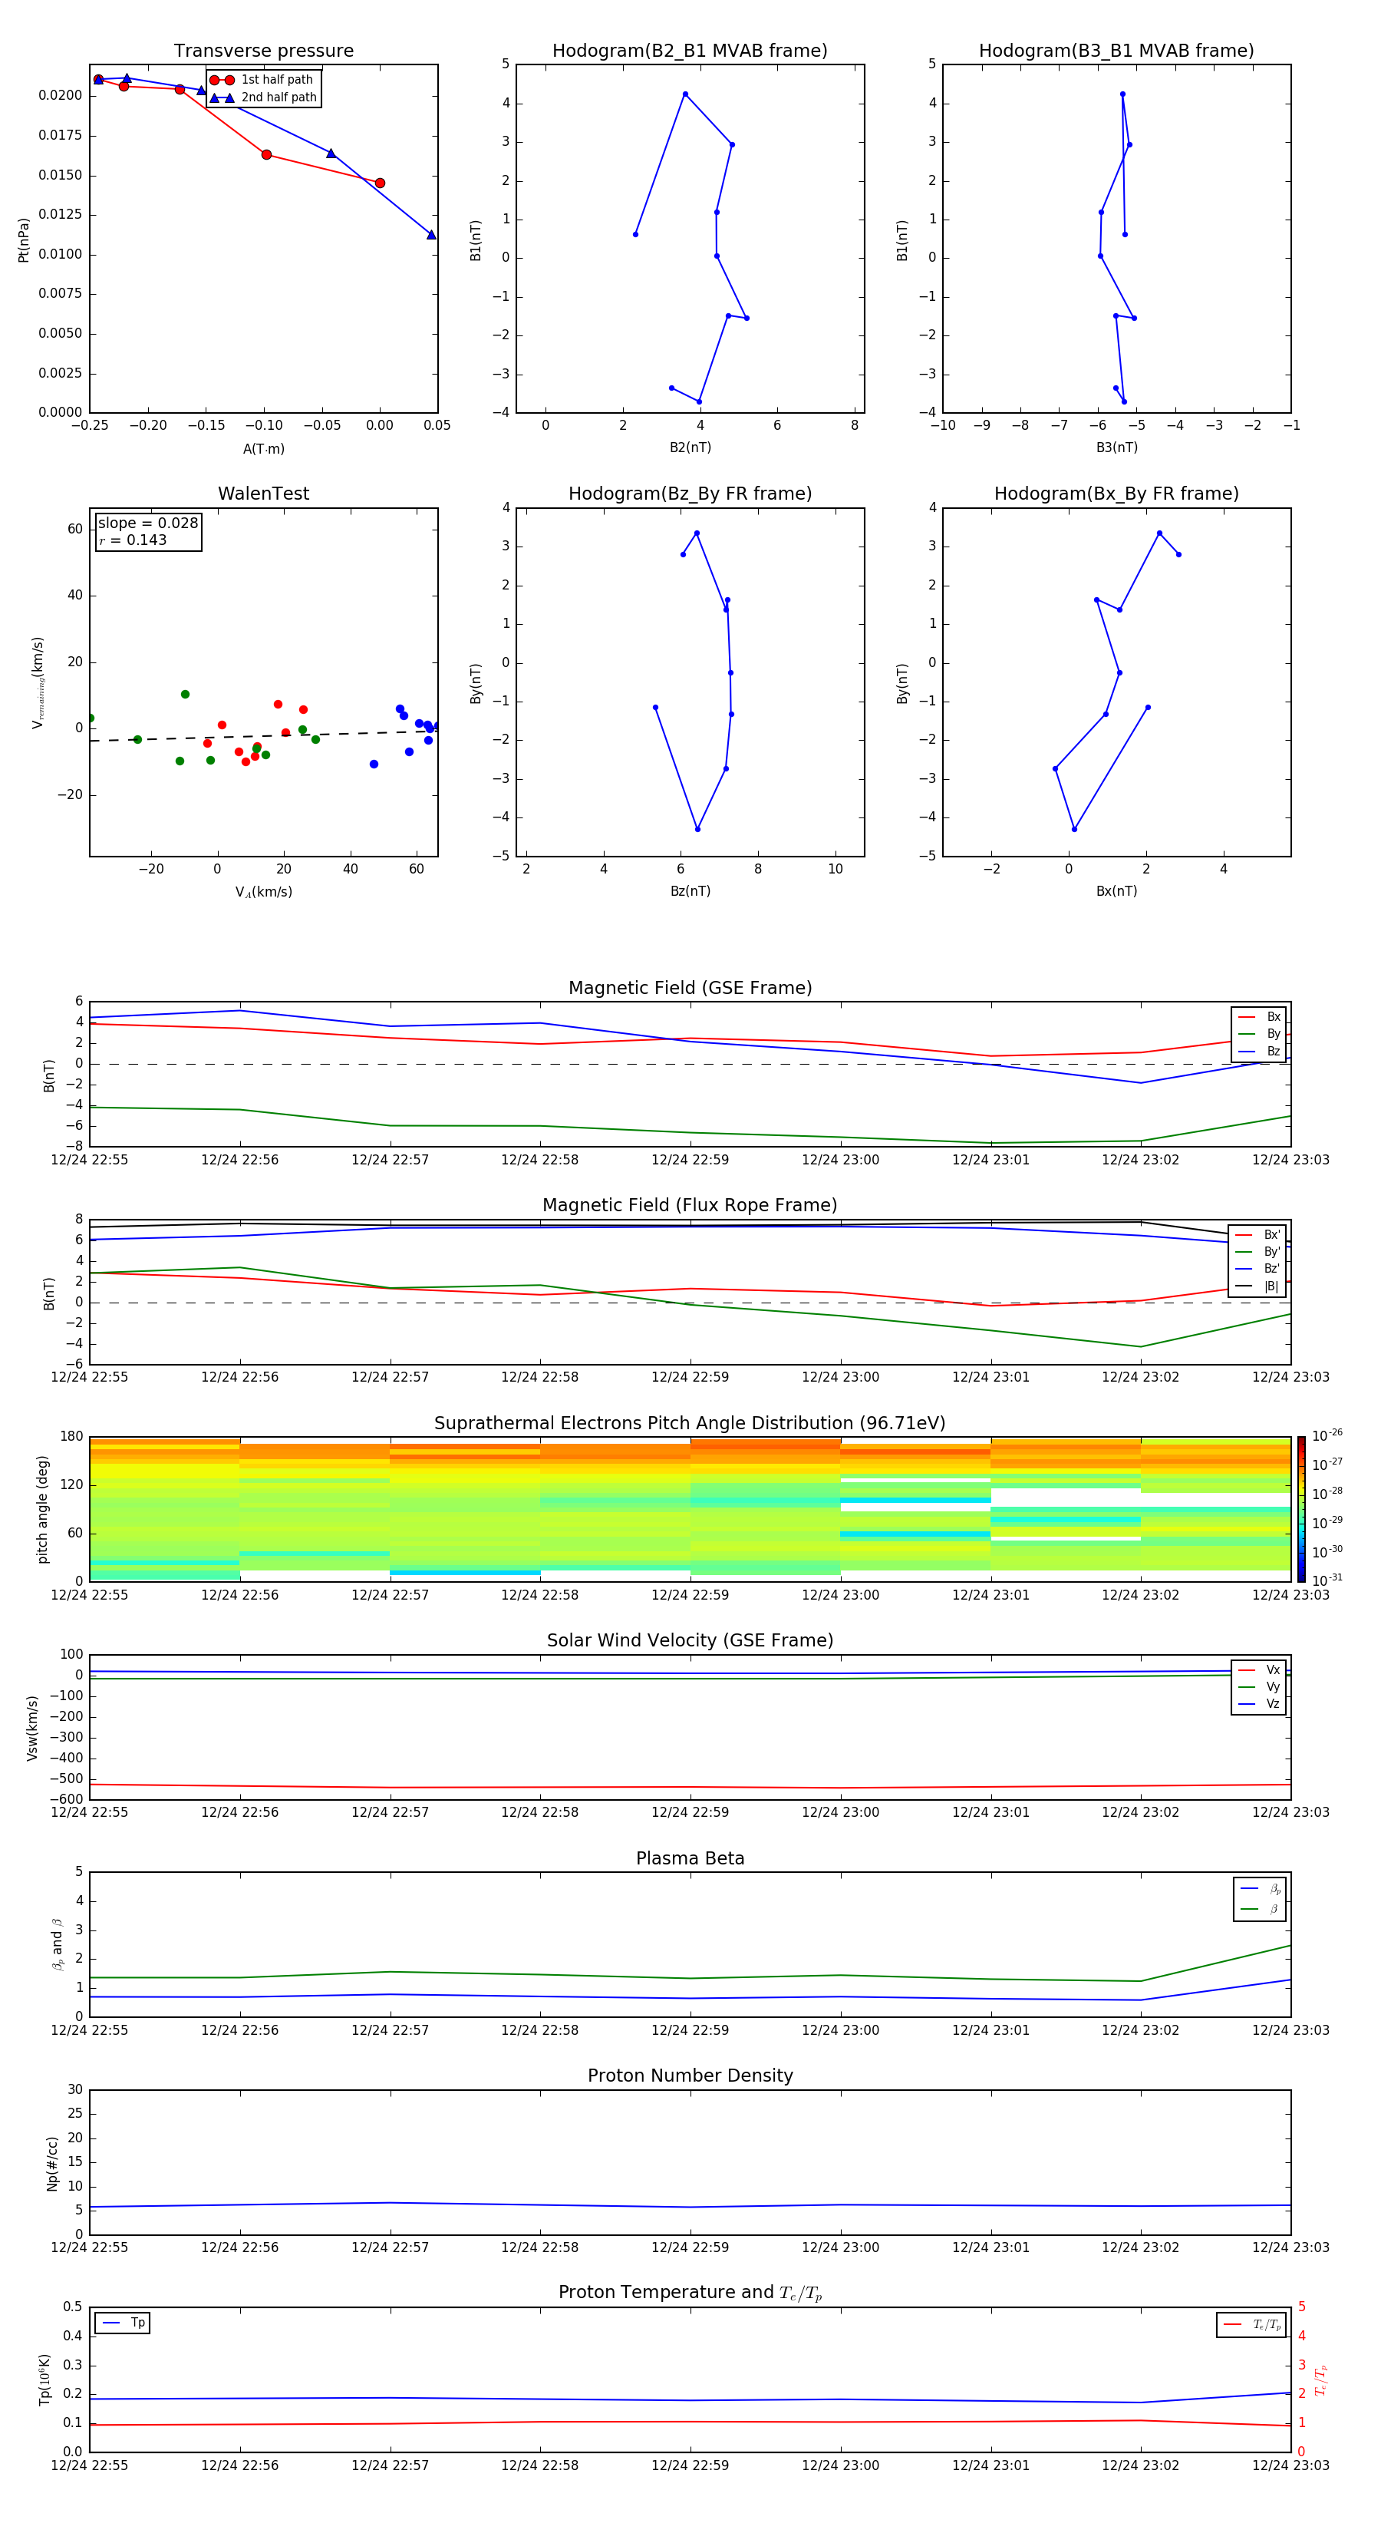This screenshot has width=1381, height=2533.
Task: Select the "2nd half path" legend entry
Action: 262,97
